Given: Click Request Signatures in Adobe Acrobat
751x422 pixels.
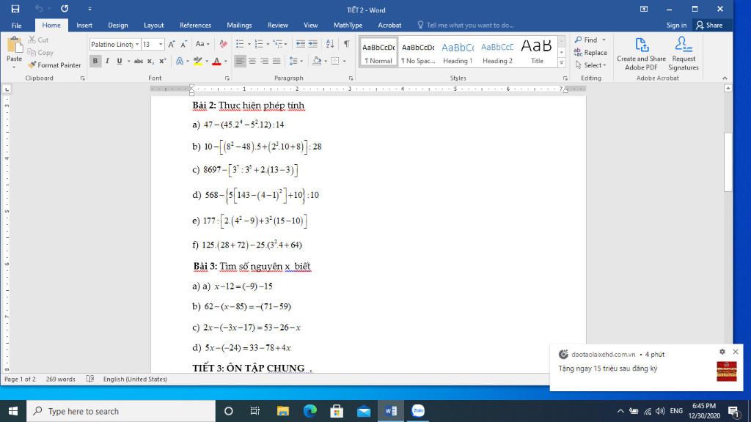Looking at the screenshot, I should click(x=684, y=54).
